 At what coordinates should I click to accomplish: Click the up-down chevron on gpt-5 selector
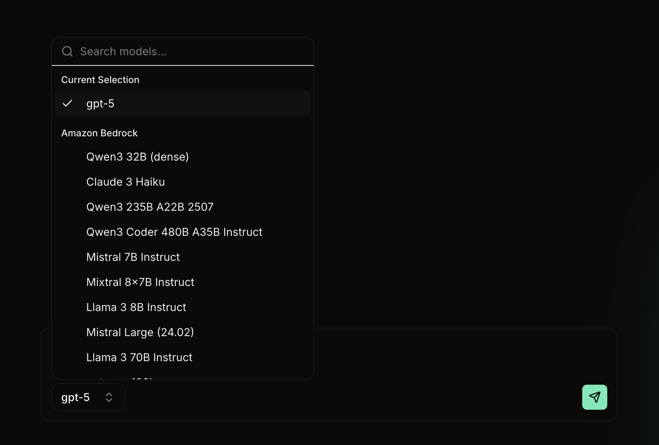[109, 397]
